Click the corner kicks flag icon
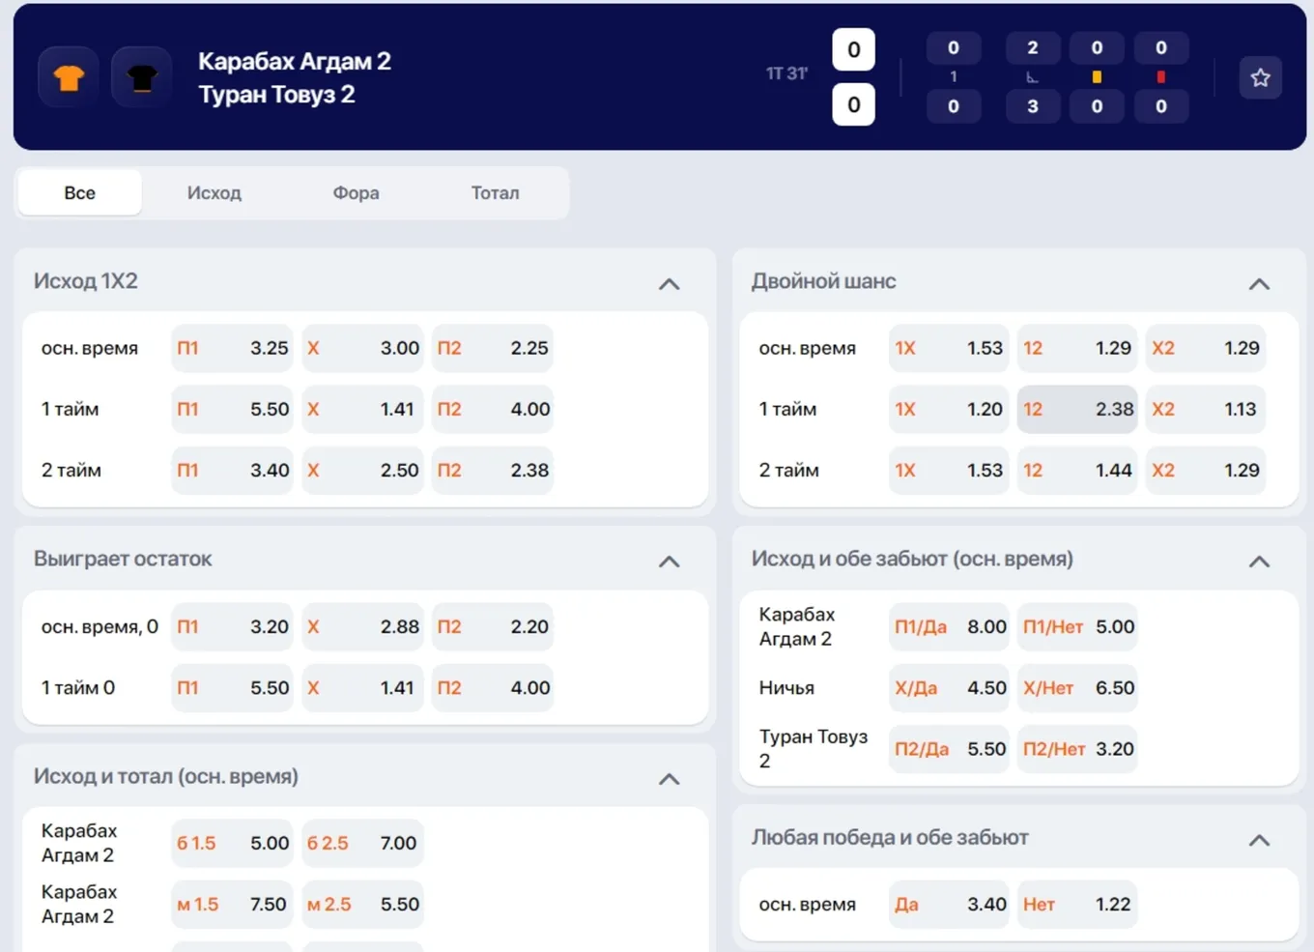1314x952 pixels. (1032, 77)
